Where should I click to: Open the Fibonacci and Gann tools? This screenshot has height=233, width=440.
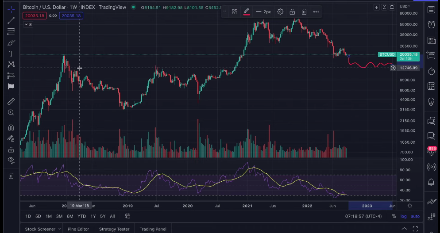11,31
